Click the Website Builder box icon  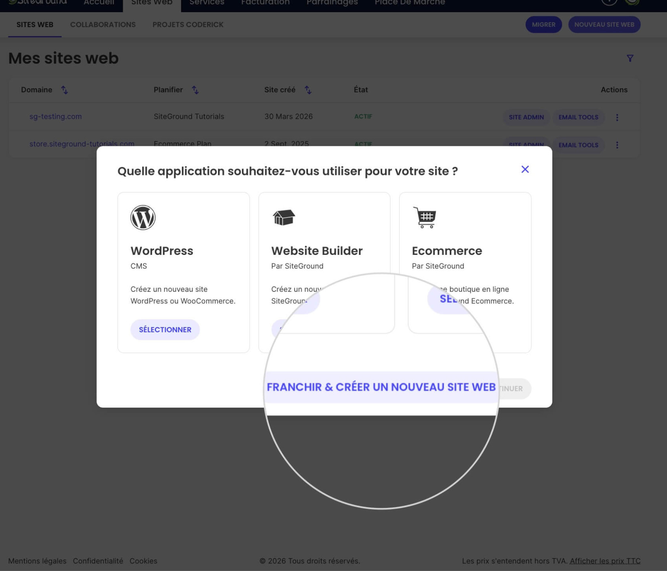(284, 218)
